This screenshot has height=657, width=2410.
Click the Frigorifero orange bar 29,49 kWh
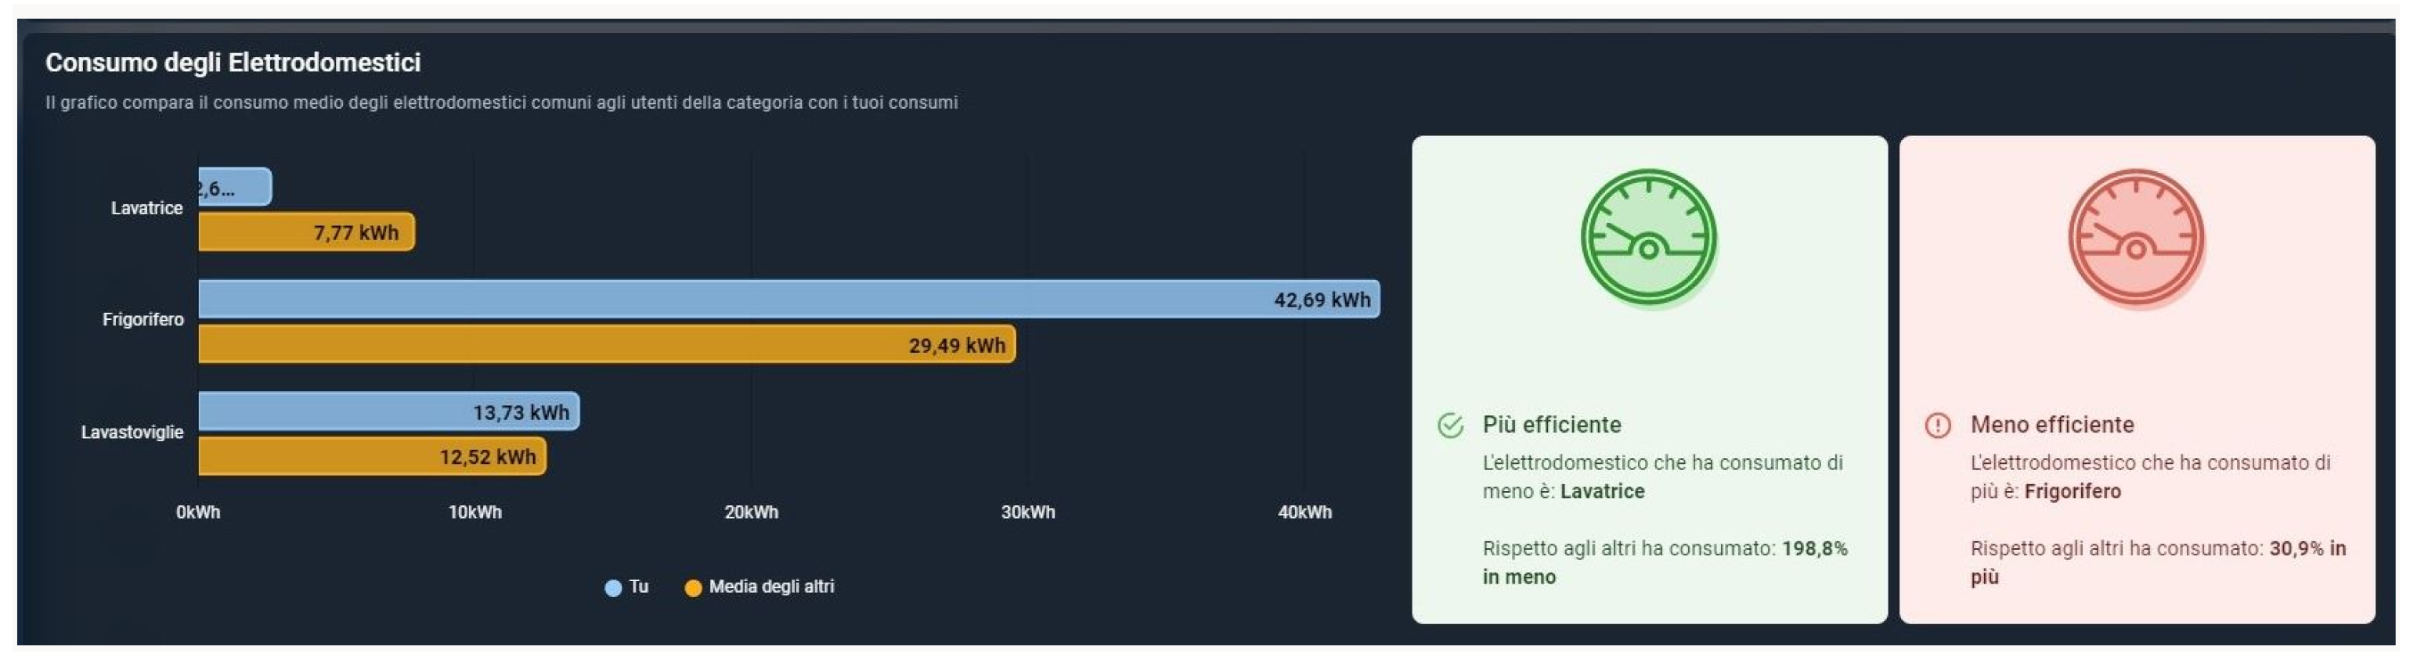coord(606,344)
